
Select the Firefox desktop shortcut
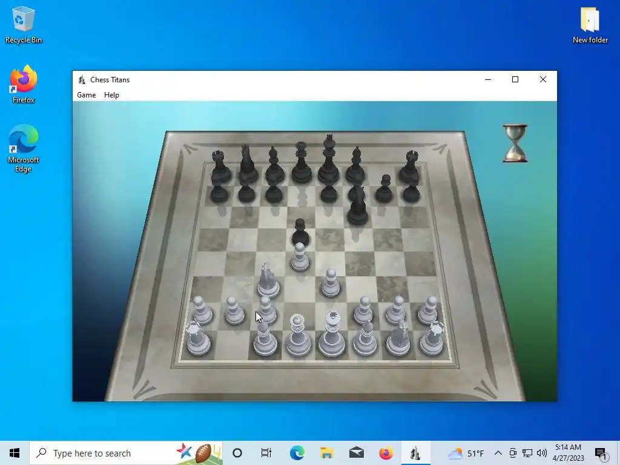(24, 84)
